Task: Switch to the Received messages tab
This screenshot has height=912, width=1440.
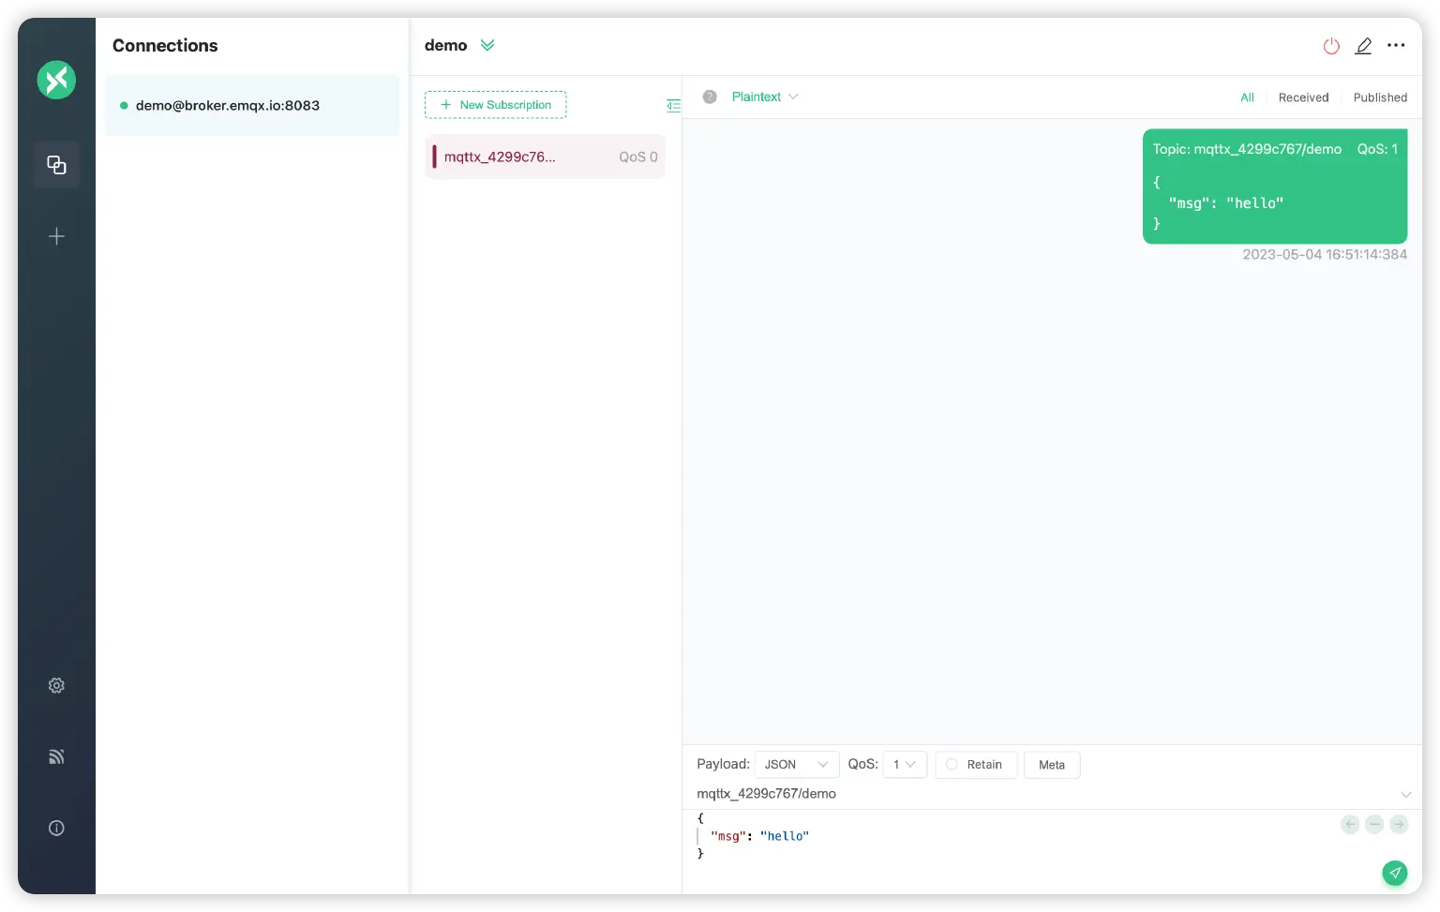Action: tap(1303, 97)
